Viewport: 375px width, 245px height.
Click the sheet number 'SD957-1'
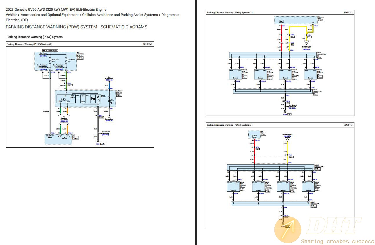[148, 44]
